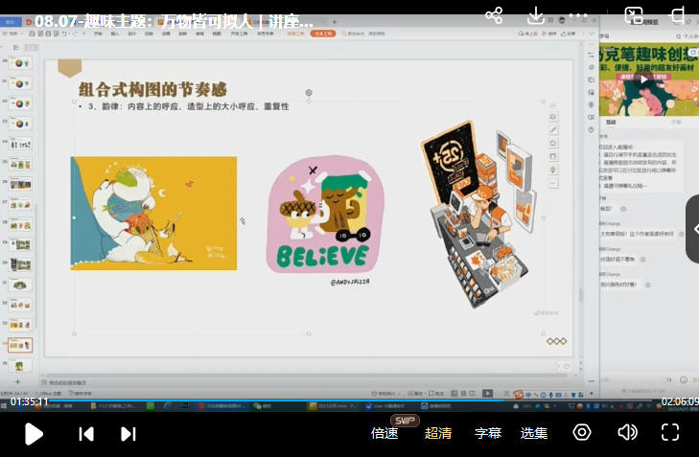The height and width of the screenshot is (457, 699).
Task: Enter fullscreen mode
Action: (x=670, y=432)
